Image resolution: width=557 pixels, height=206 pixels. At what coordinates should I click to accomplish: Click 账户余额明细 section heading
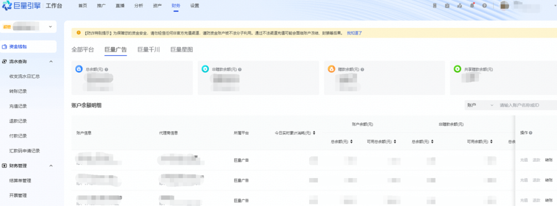[86, 105]
